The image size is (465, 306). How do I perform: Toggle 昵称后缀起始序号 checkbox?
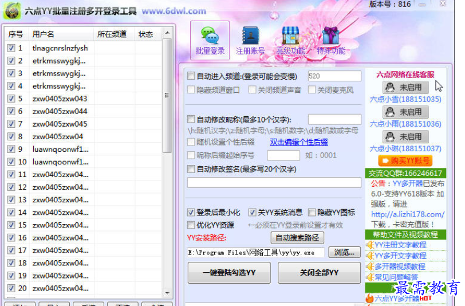pos(191,155)
